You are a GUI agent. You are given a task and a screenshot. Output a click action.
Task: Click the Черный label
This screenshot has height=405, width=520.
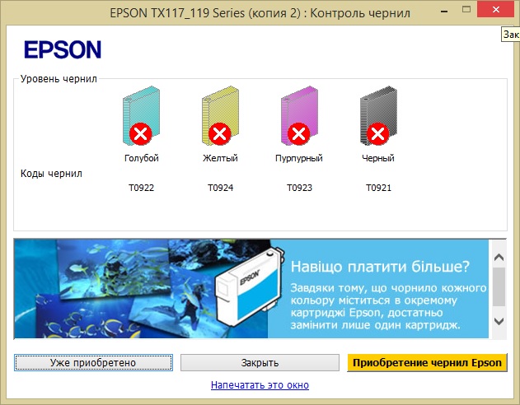pos(378,158)
